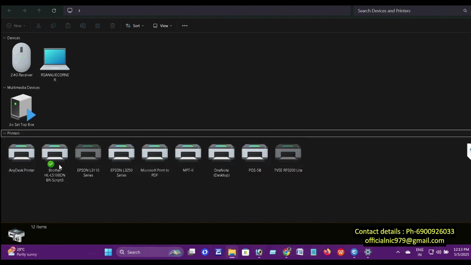Show hidden system tray icons

398,252
